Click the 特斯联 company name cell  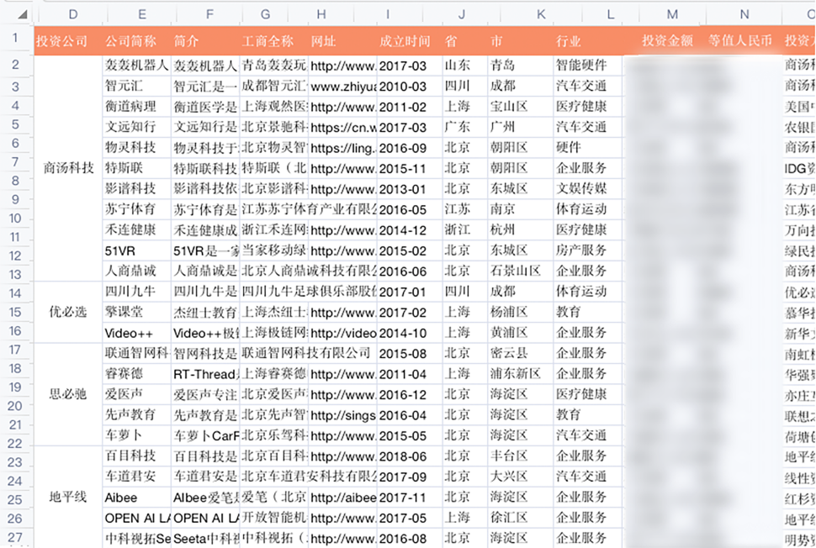137,168
